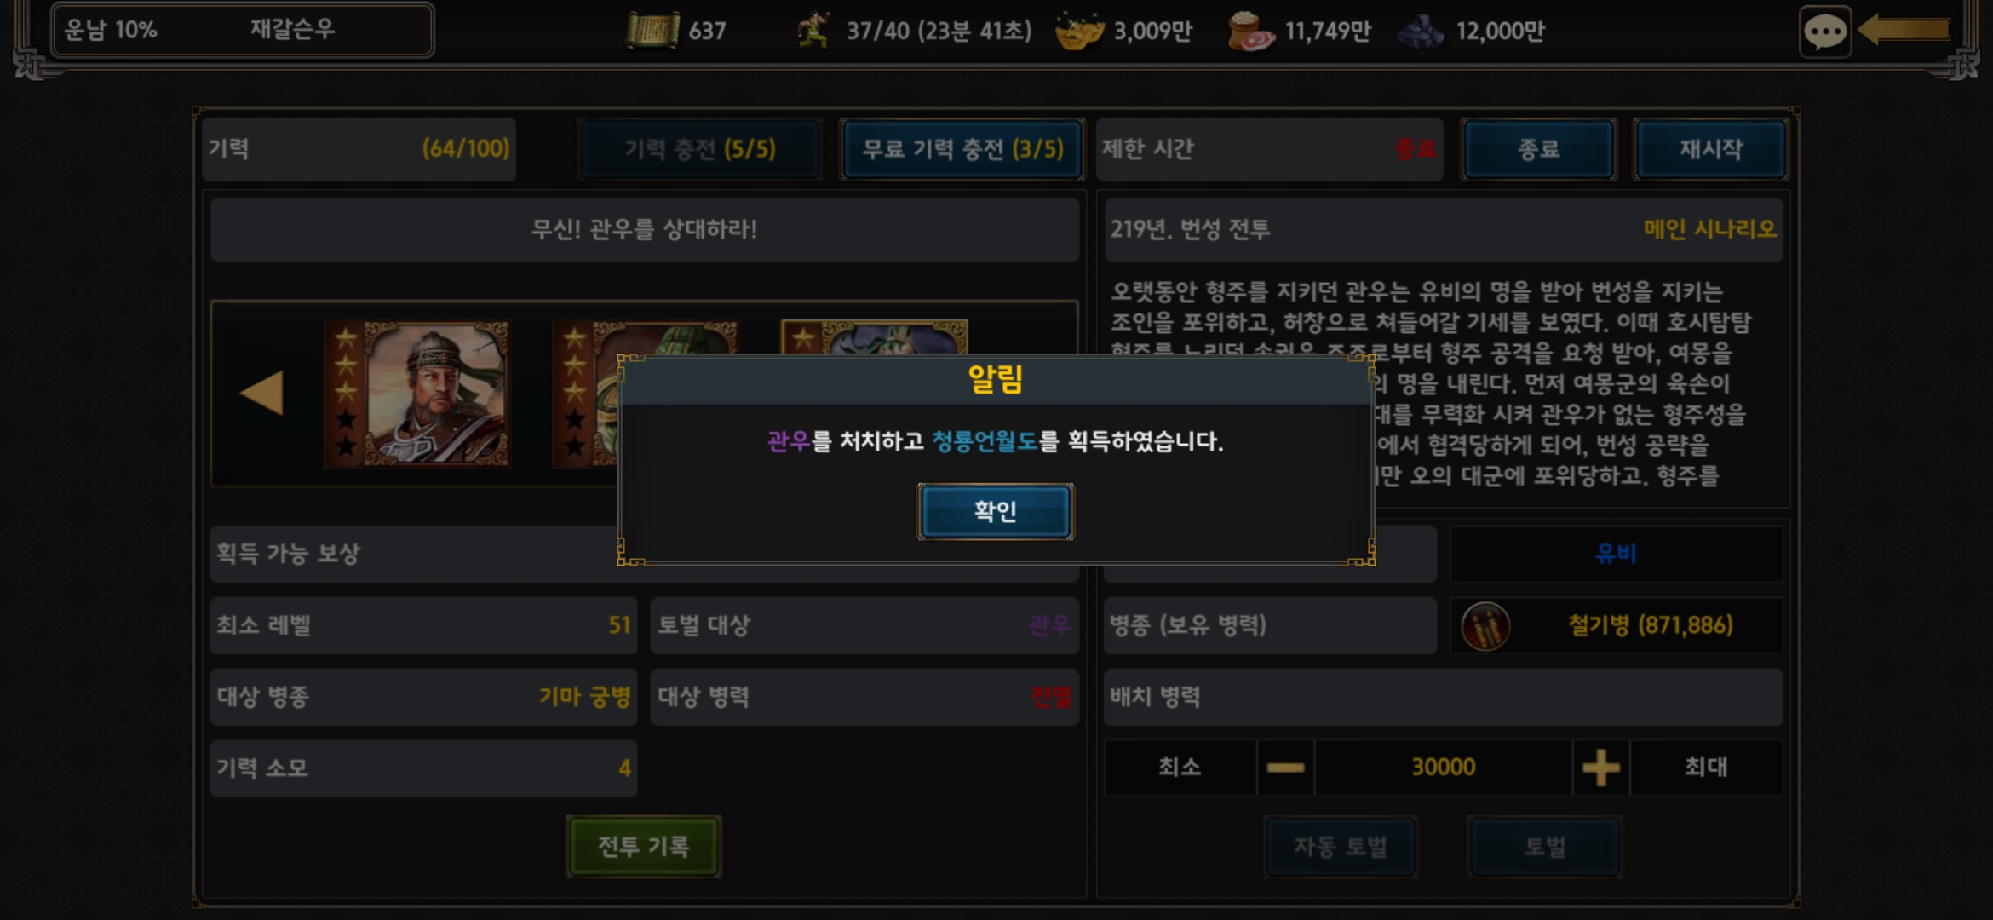Image resolution: width=1993 pixels, height=920 pixels.
Task: Click the golden back arrow icon
Action: 1904,31
